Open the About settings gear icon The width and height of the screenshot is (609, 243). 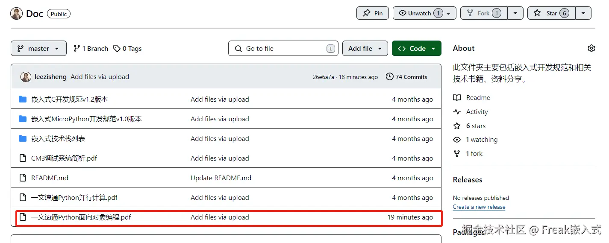click(591, 48)
